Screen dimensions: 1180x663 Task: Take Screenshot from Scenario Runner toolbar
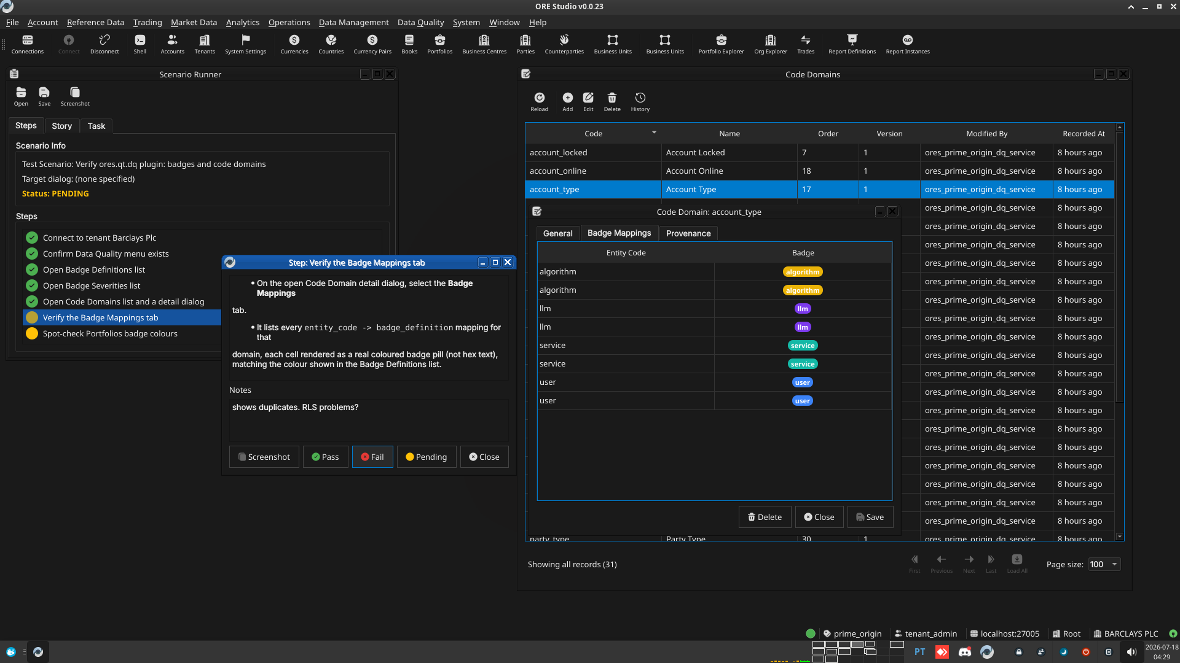pyautogui.click(x=75, y=96)
